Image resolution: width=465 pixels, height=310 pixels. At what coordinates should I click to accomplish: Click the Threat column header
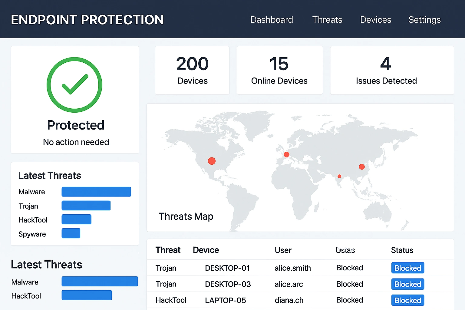click(x=168, y=250)
